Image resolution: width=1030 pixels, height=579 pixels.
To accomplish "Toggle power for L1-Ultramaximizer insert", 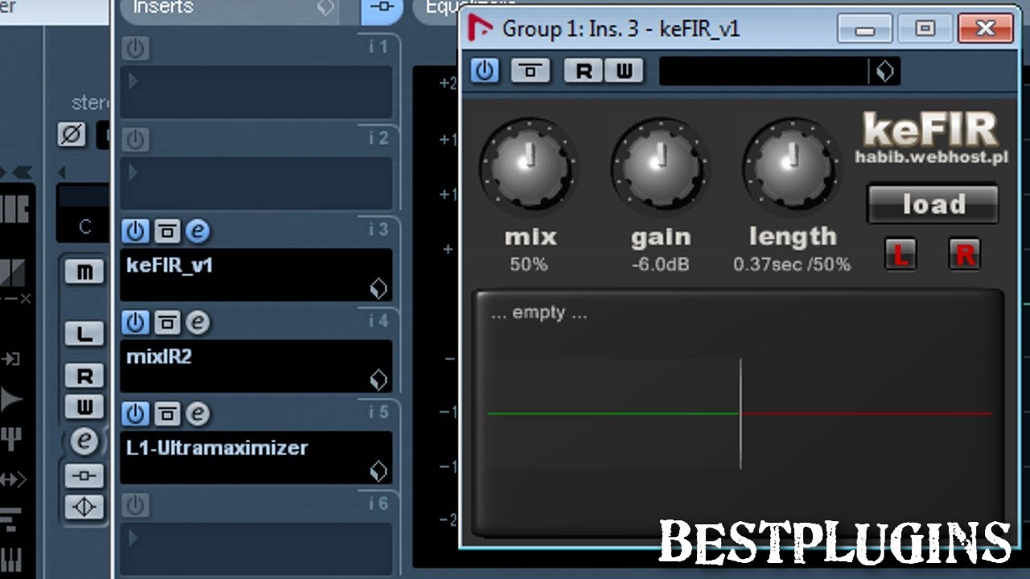I will tap(135, 413).
